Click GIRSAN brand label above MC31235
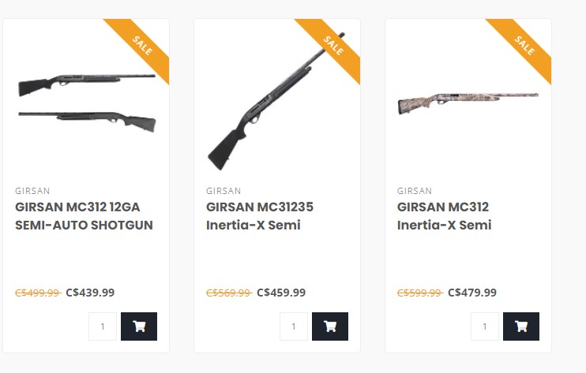The image size is (586, 373). (224, 191)
